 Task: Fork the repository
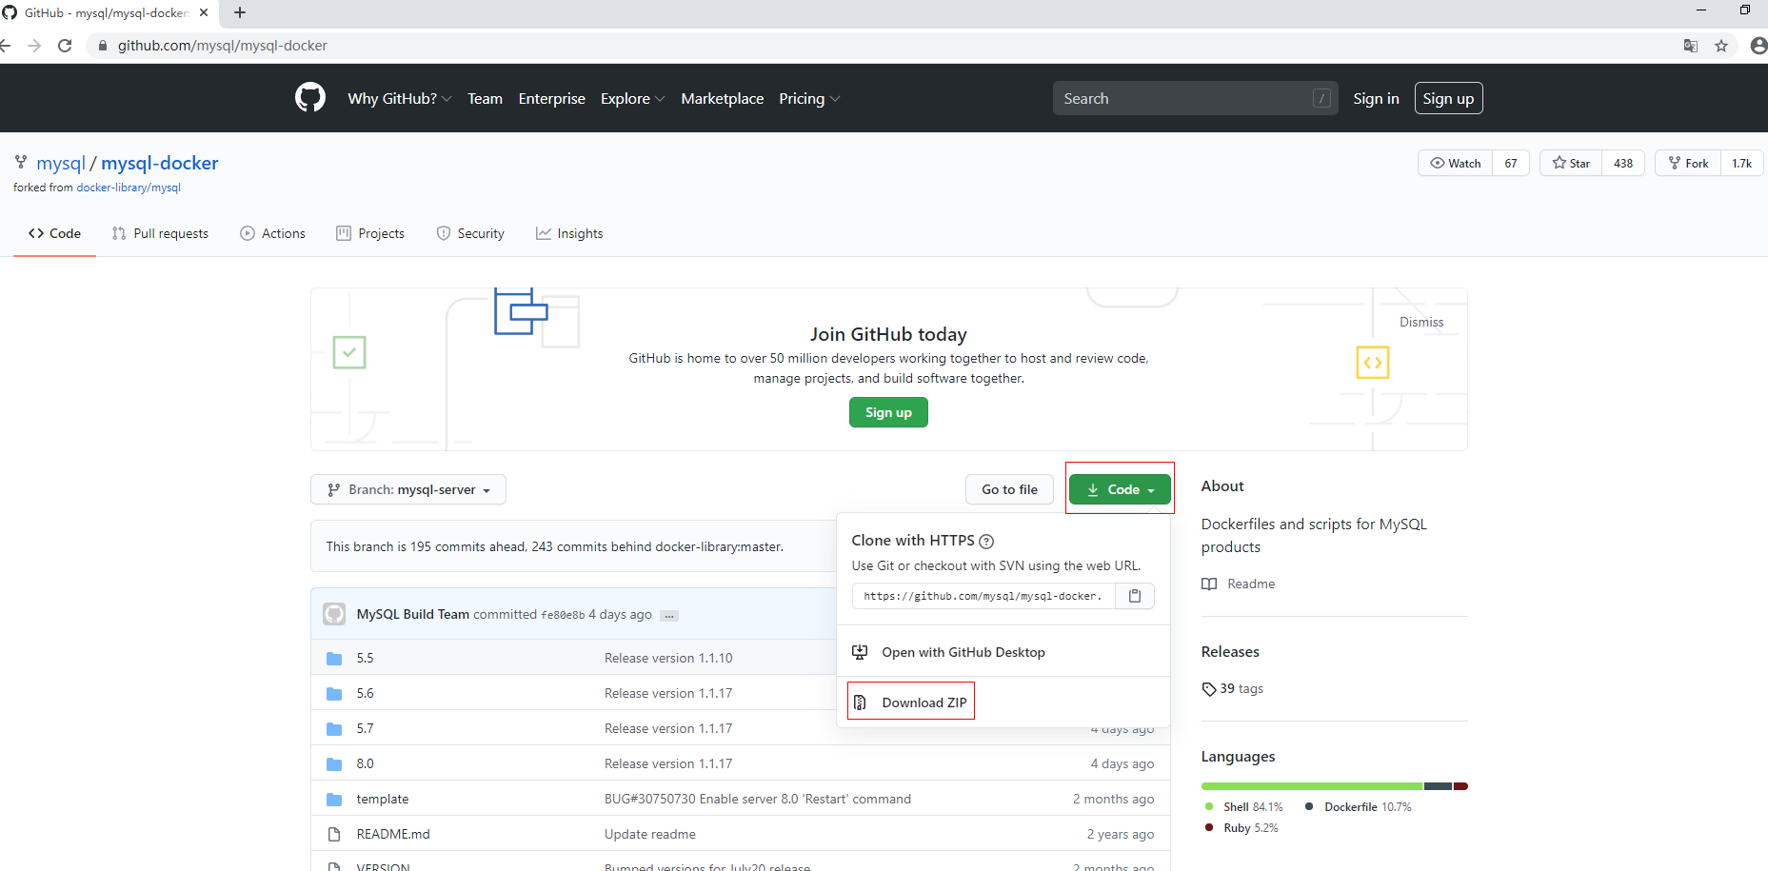pos(1688,163)
